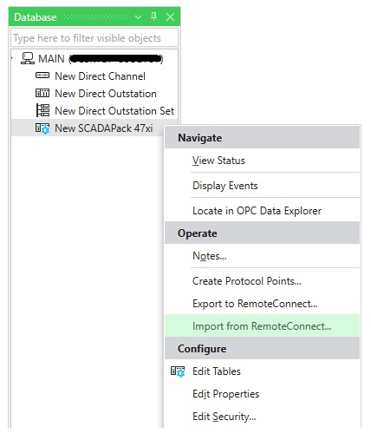Image resolution: width=371 pixels, height=440 pixels.
Task: Click the New Direct Outstation icon
Action: (x=42, y=93)
